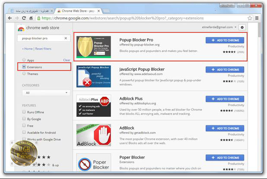This screenshot has height=179, width=267.
Task: Click the chrome web store logo
Action: pos(38,28)
